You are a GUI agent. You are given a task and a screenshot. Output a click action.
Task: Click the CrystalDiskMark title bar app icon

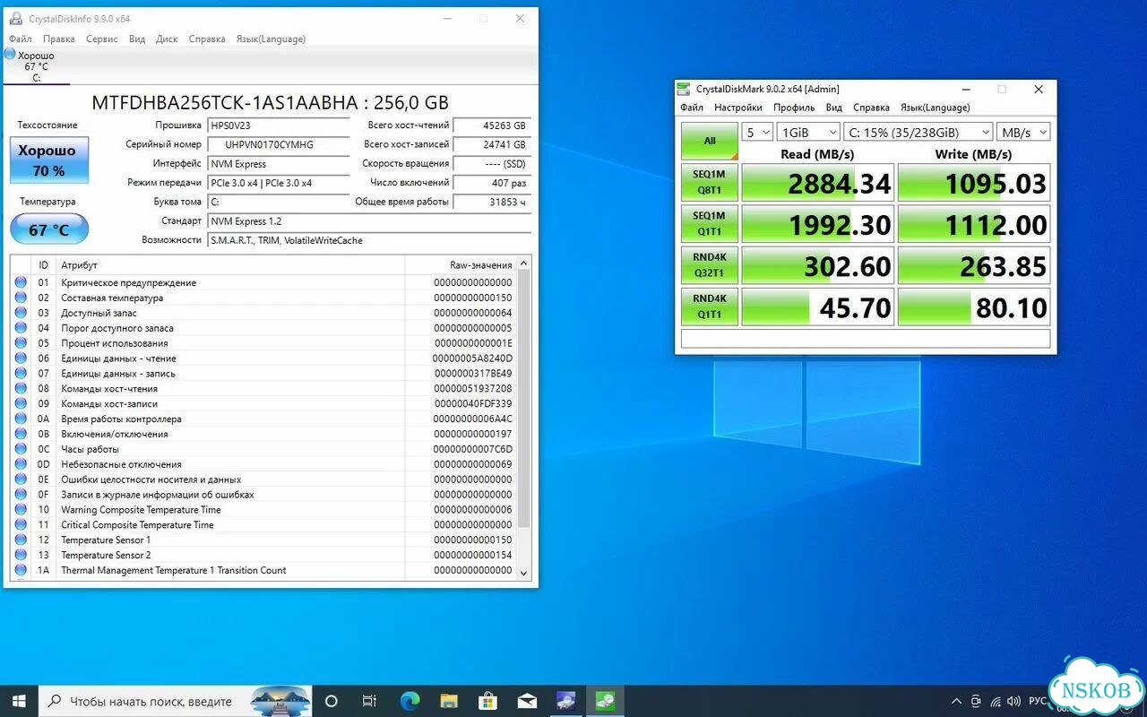[x=685, y=89]
